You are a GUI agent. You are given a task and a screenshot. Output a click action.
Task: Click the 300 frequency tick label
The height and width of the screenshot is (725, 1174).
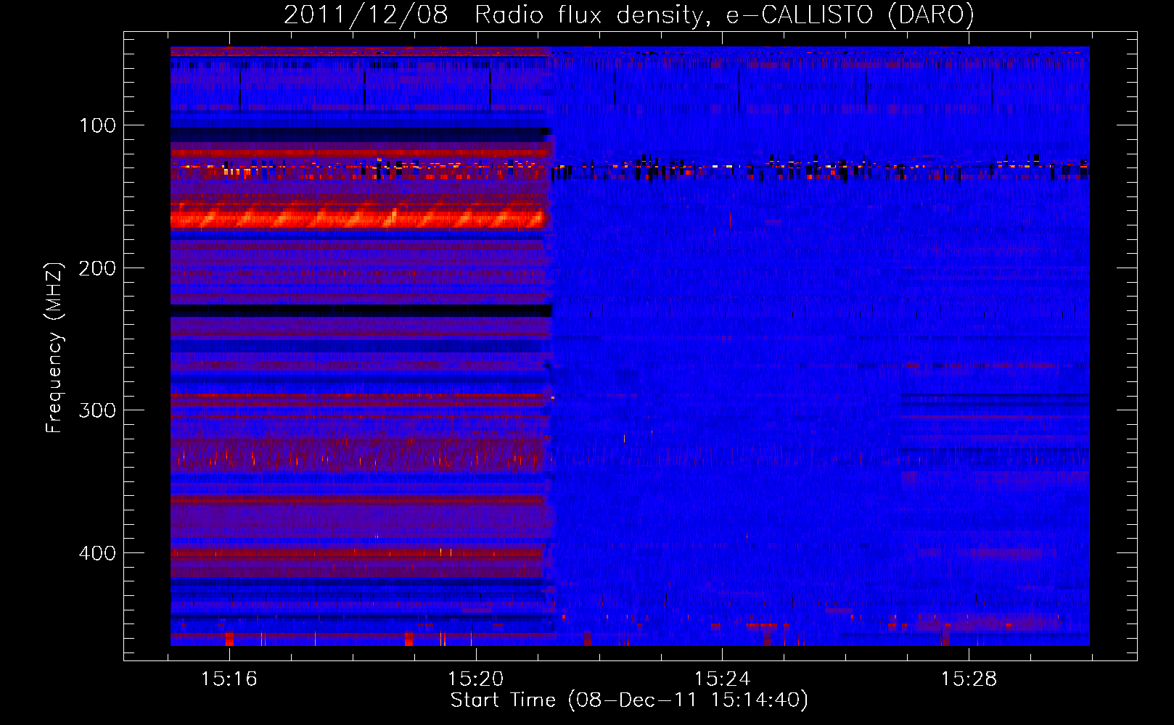click(97, 410)
